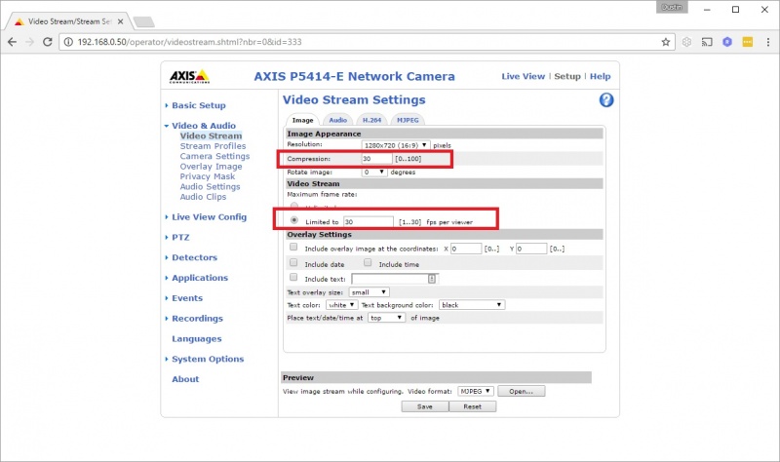Click the overlay Y coordinate field
The width and height of the screenshot is (780, 462).
point(531,249)
